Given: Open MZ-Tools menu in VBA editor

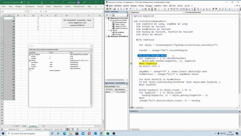Looking at the screenshot, I should coord(172,6).
